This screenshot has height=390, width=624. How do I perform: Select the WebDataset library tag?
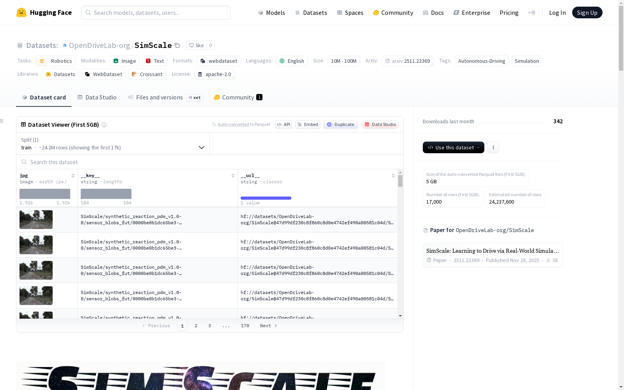[103, 74]
